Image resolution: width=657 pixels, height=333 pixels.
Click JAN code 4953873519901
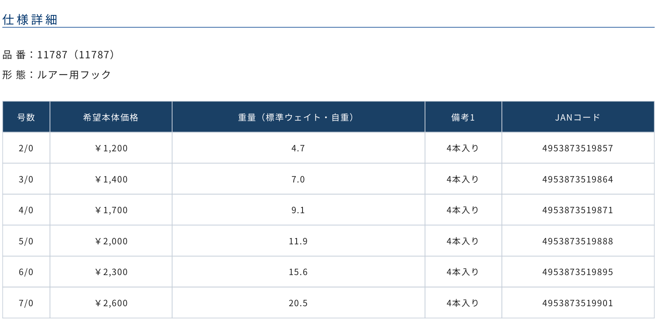click(x=577, y=303)
